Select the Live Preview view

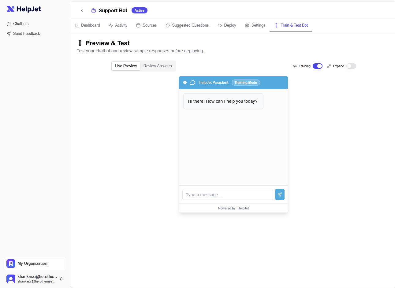[126, 66]
